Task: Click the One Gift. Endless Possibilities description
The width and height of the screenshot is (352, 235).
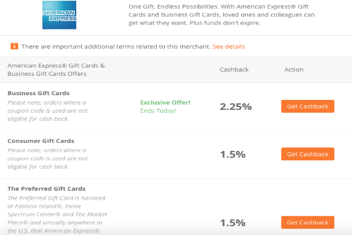Action: coord(222,15)
